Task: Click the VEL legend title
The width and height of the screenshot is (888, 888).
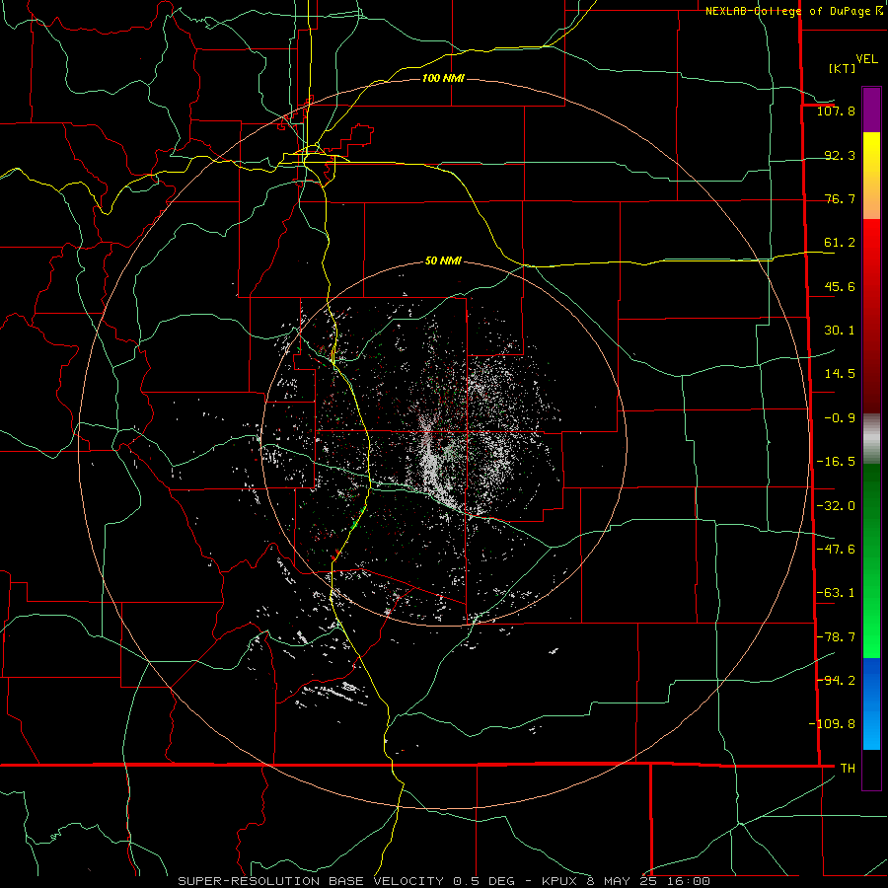Action: 866,59
